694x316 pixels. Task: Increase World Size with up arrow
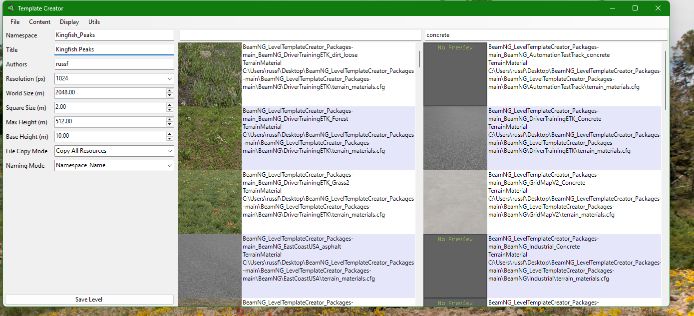pos(170,91)
